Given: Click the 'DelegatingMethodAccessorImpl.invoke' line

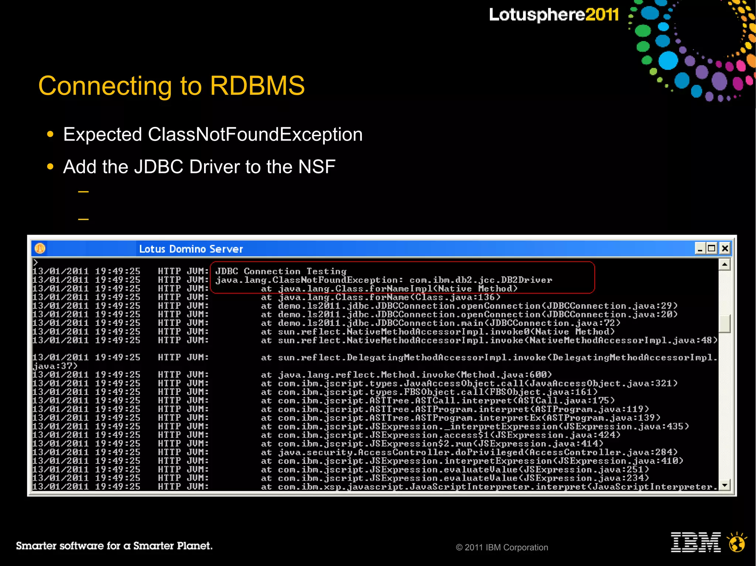Looking at the screenshot, I should tap(375, 362).
